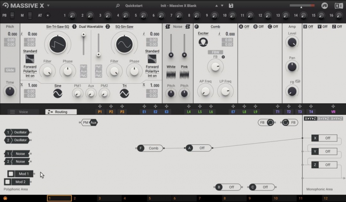Click oscillator 1 Forward setting
The image size is (346, 202).
tap(30, 67)
